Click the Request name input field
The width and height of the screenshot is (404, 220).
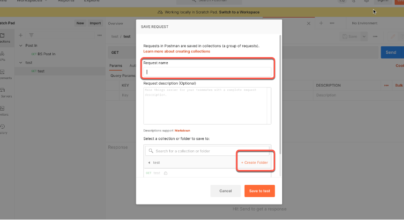click(x=207, y=72)
